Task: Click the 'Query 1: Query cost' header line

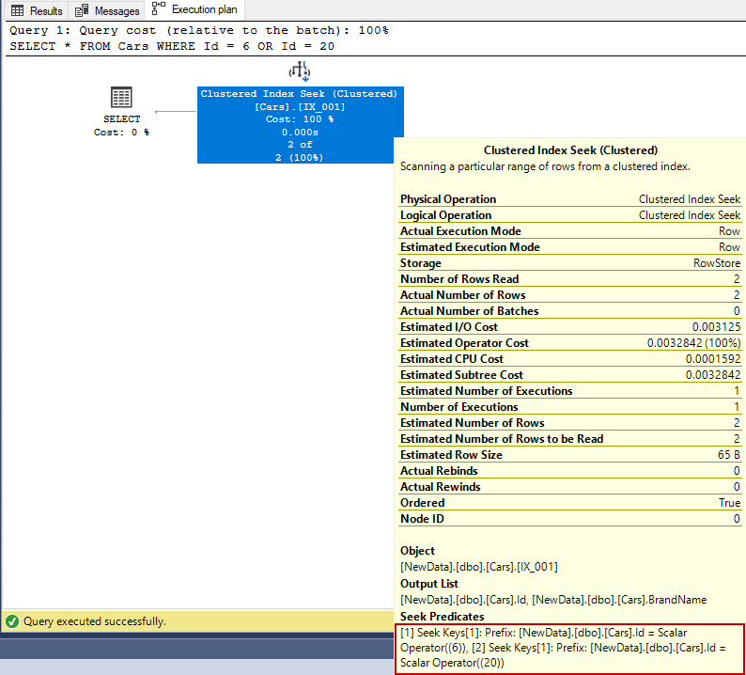Action: (199, 30)
